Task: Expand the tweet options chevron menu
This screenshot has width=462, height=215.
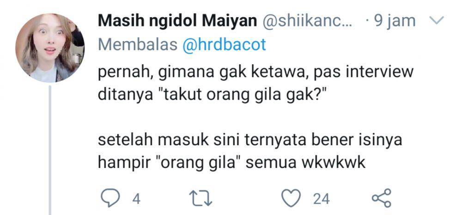Action: click(x=437, y=21)
